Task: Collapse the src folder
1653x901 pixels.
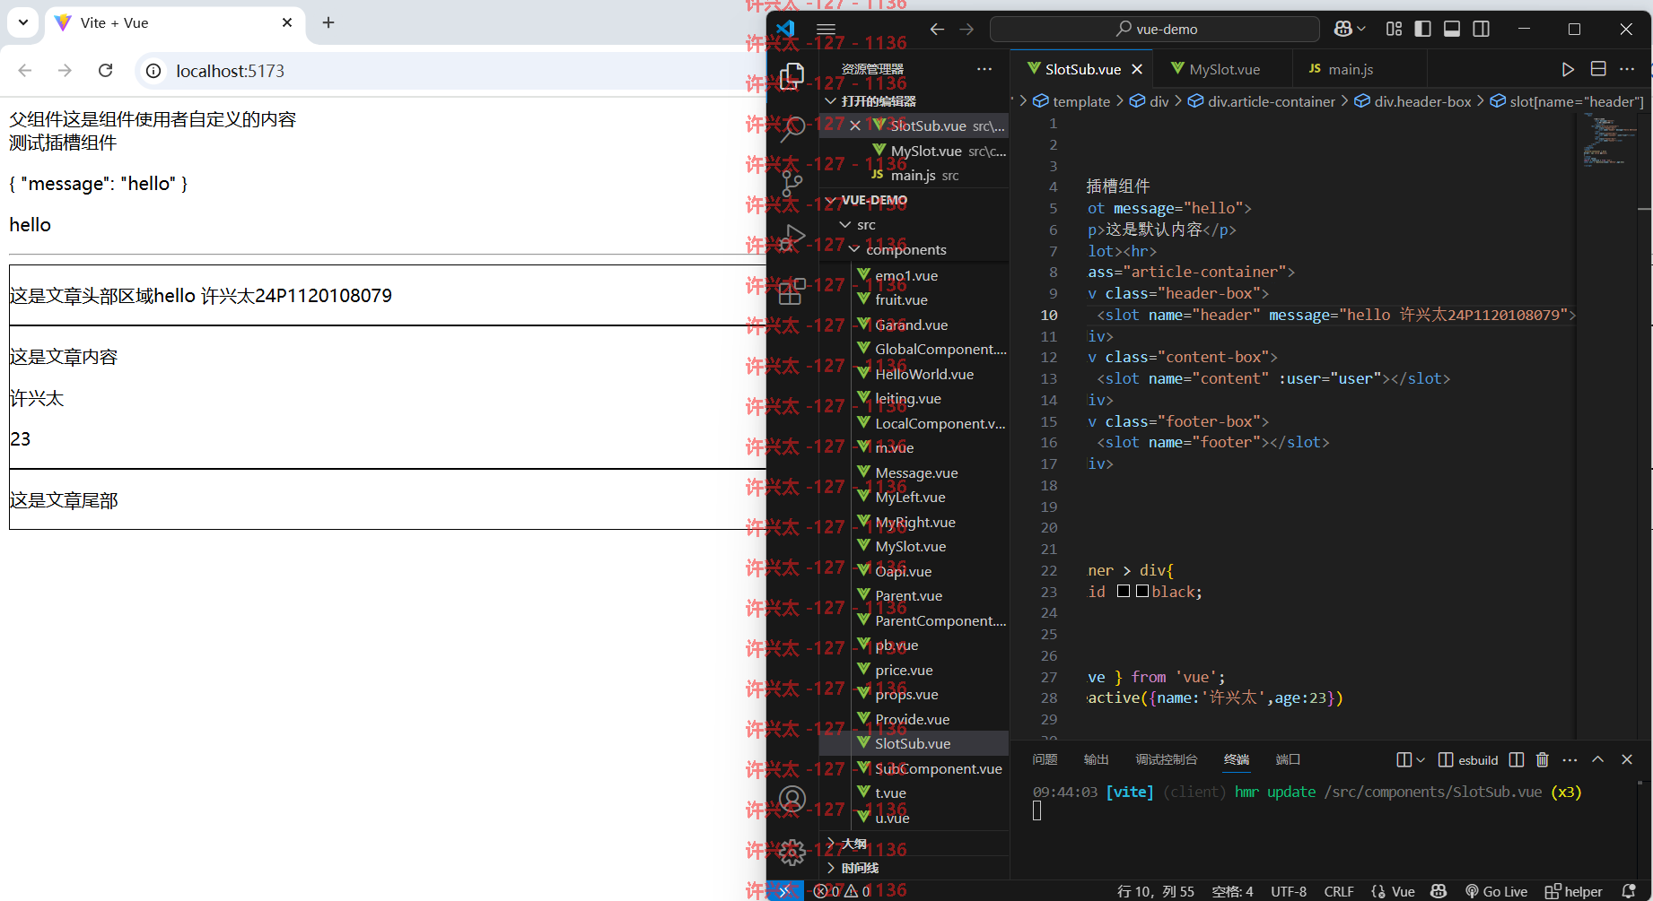Action: click(914, 225)
